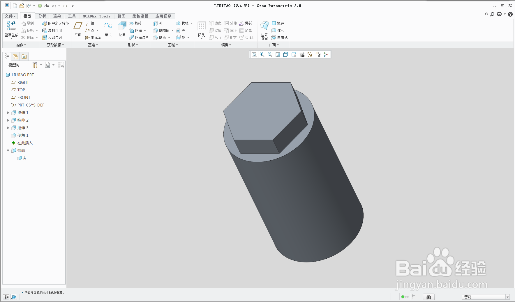The width and height of the screenshot is (515, 302).
Task: Toggle the browser display in status bar
Action: tap(14, 297)
